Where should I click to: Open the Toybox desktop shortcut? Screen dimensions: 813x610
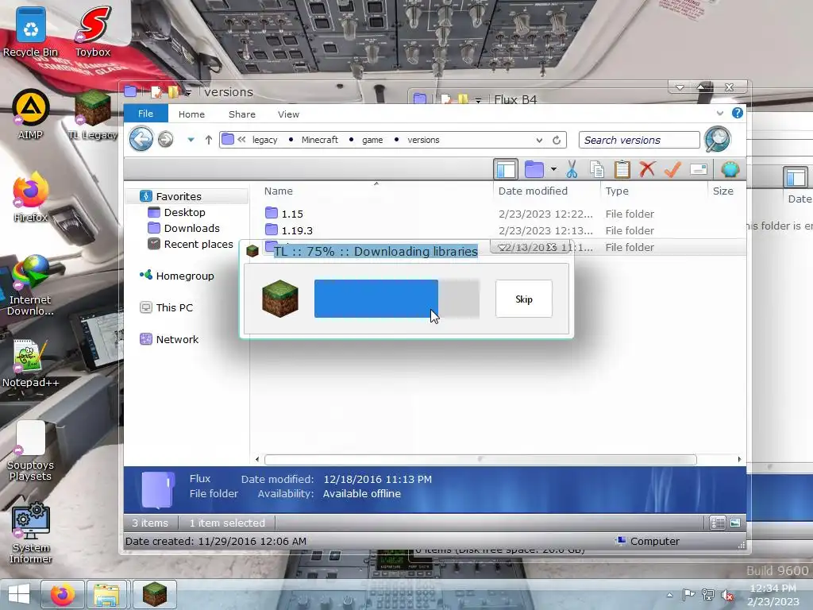[93, 31]
